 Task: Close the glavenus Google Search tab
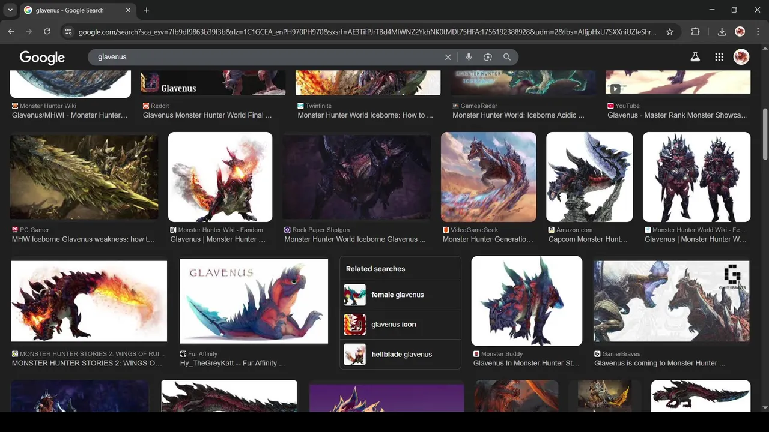click(x=129, y=10)
